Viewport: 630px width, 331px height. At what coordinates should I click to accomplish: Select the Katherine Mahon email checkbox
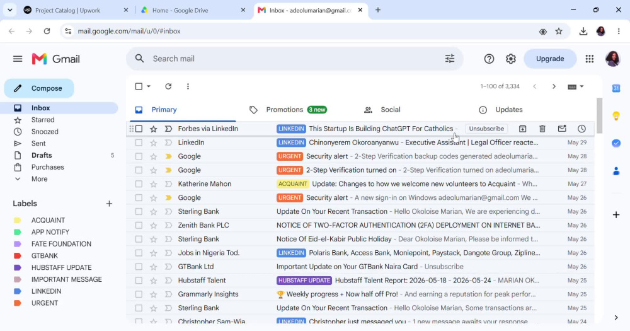pos(139,184)
